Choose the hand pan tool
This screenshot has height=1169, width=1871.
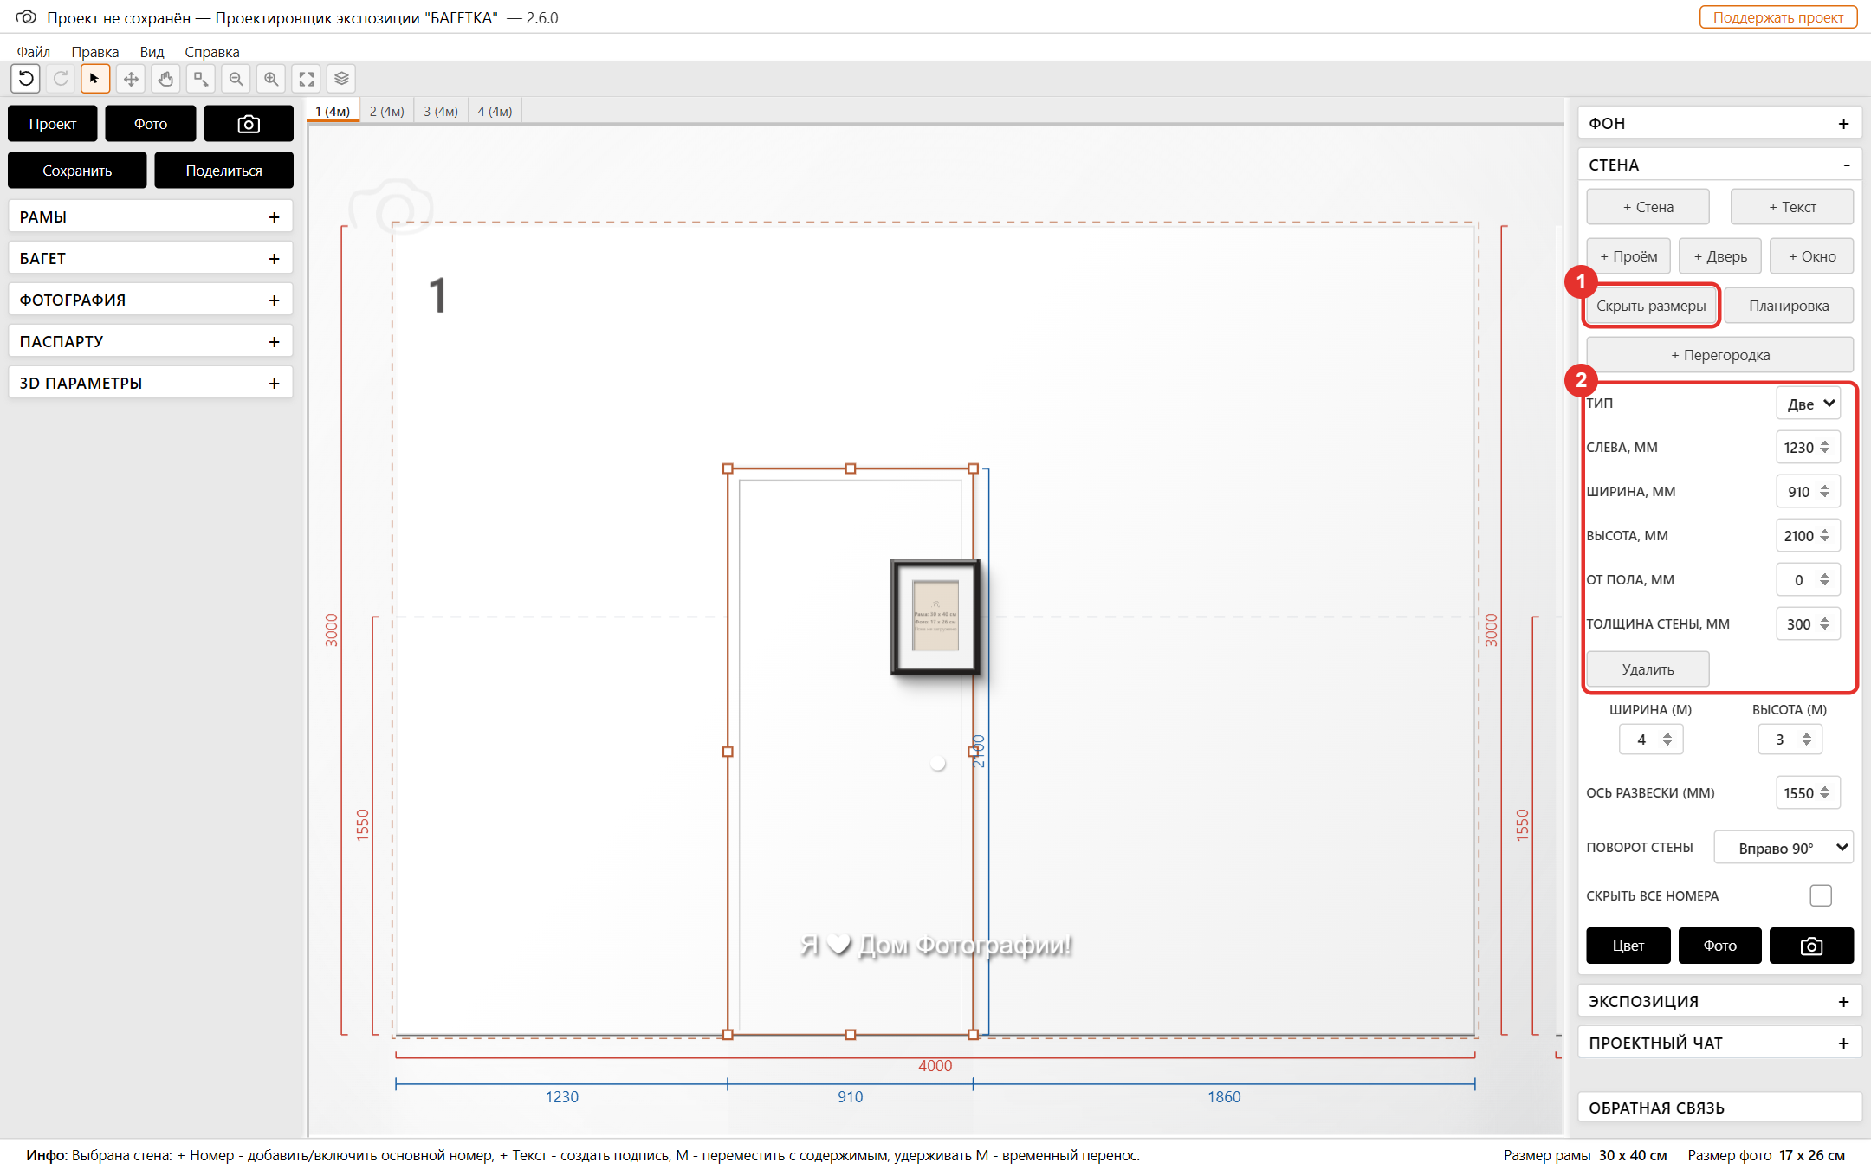(165, 79)
